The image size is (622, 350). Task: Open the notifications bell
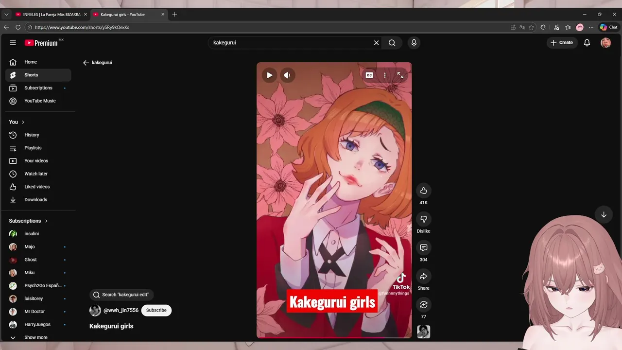coord(587,43)
